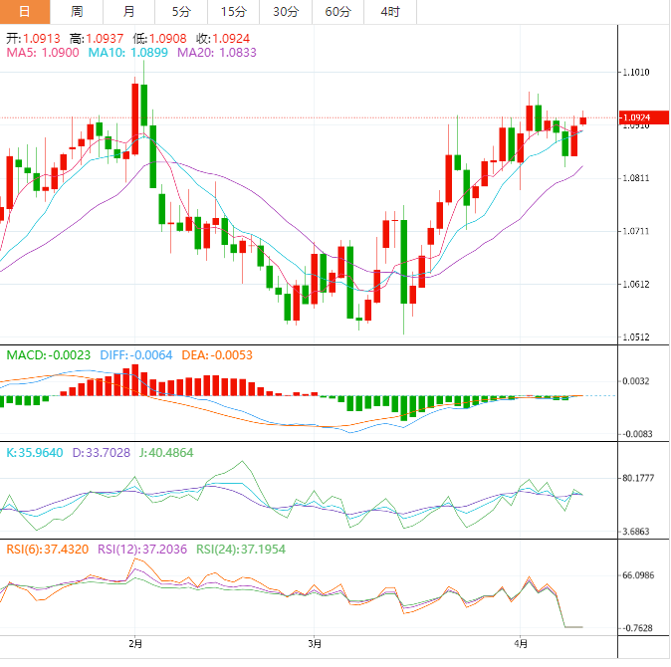Click the MA10: 1.0899 label
Screen dimensions: 671x667
[128, 53]
